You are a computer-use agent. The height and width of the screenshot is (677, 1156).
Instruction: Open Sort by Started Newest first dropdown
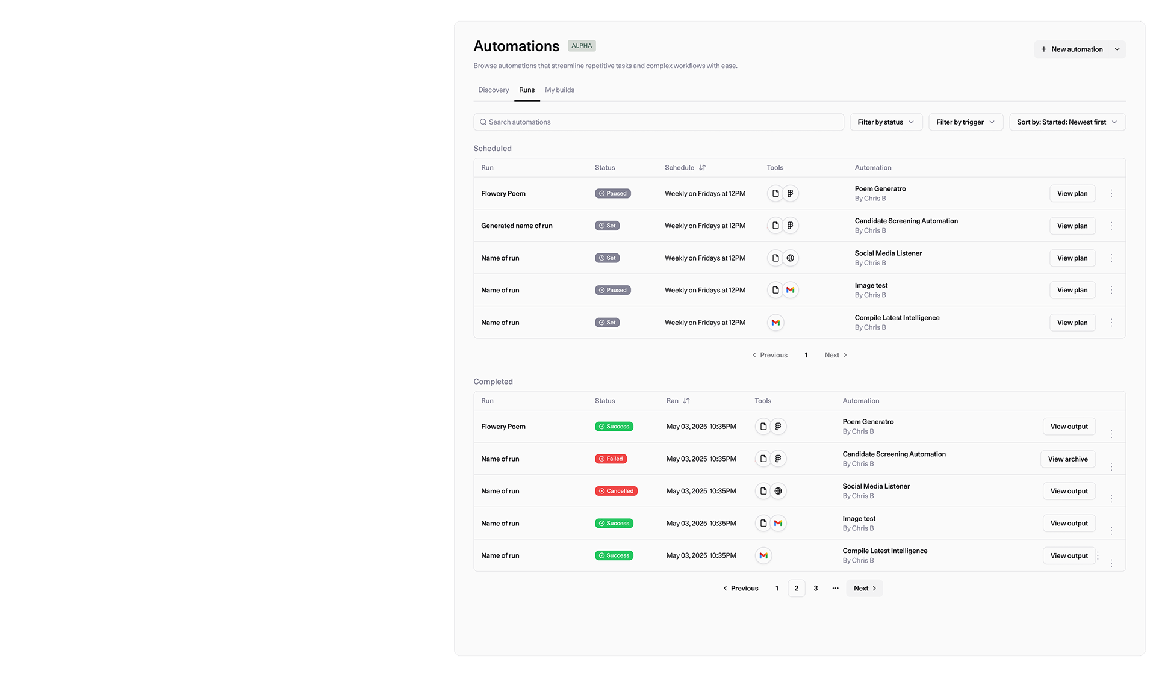coord(1067,122)
